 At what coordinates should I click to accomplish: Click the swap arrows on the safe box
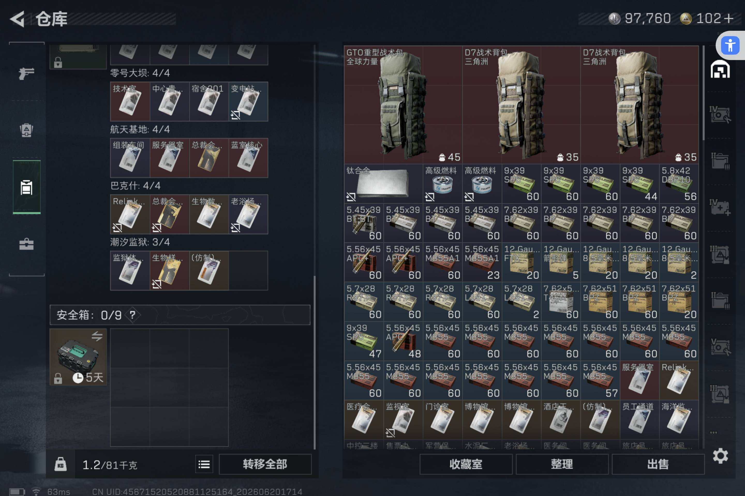tap(97, 336)
